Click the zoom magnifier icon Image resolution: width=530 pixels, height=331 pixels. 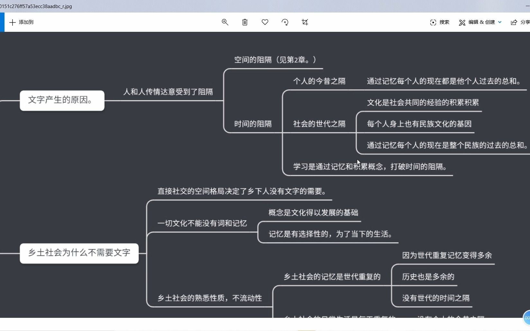[225, 22]
